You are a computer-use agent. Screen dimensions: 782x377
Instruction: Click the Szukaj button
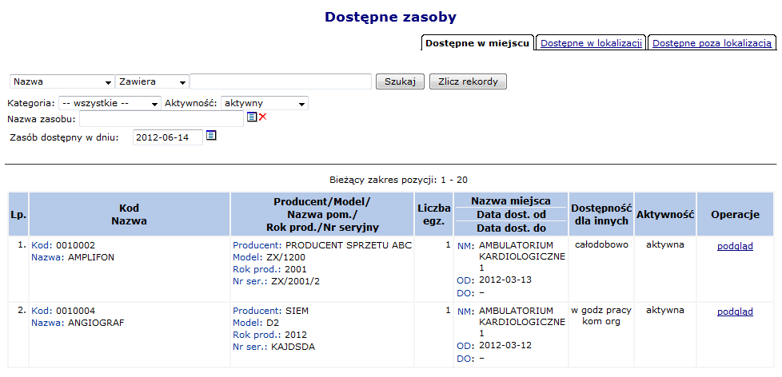tap(400, 81)
